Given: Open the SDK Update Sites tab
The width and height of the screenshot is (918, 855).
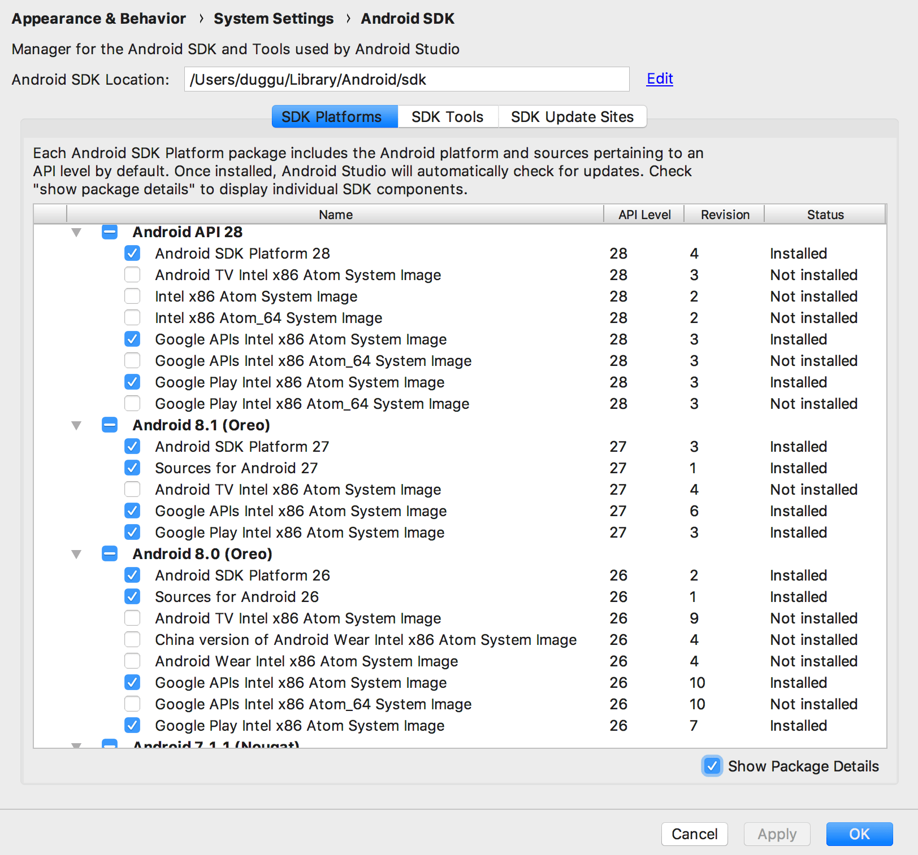Looking at the screenshot, I should (x=572, y=117).
